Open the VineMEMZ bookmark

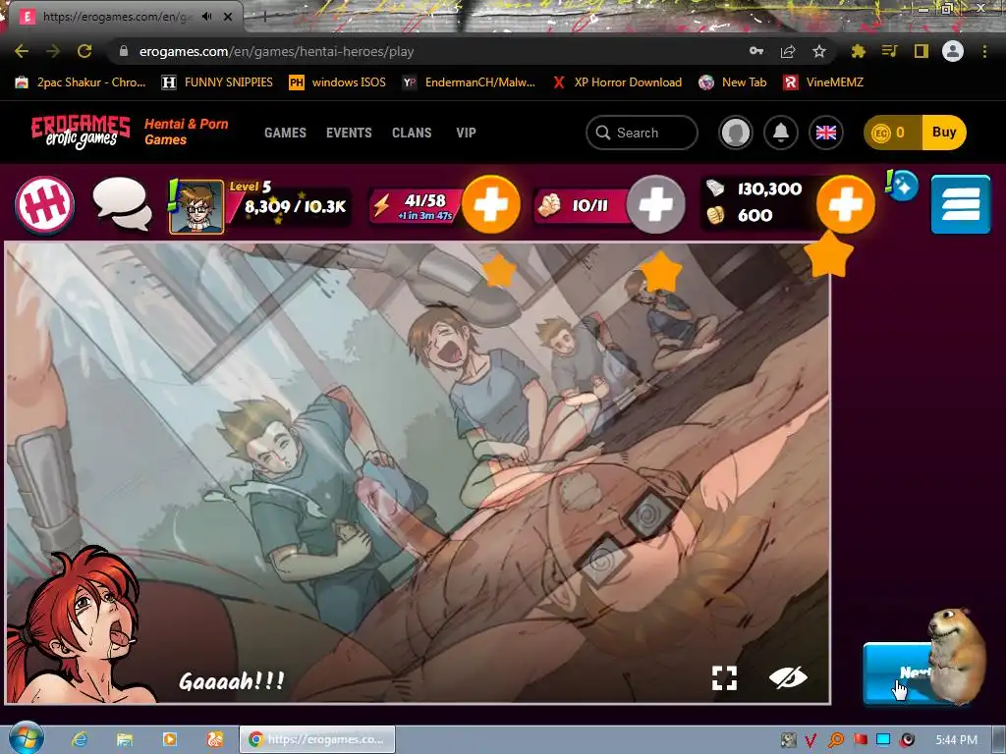pyautogui.click(x=824, y=82)
